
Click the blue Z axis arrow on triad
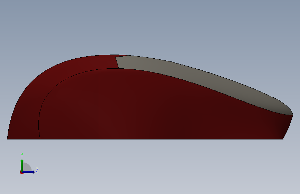point(29,172)
